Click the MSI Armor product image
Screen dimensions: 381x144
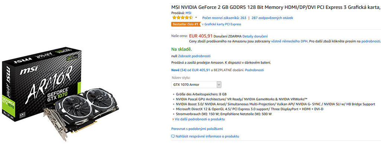(61, 94)
